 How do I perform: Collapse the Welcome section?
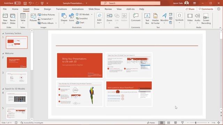[3, 53]
